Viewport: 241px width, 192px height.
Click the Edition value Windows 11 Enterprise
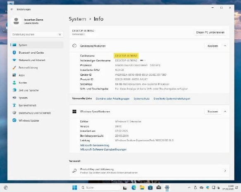click(x=128, y=122)
